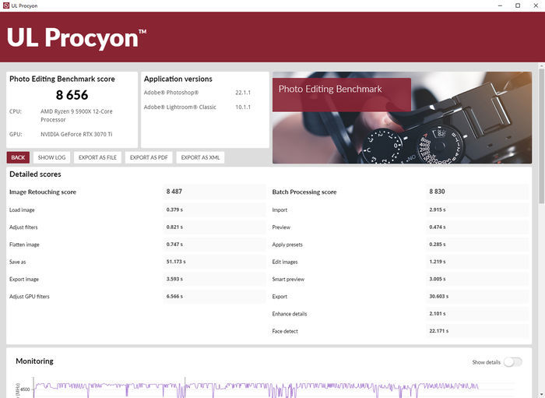
Task: Choose EXPORT AS XML
Action: click(200, 157)
